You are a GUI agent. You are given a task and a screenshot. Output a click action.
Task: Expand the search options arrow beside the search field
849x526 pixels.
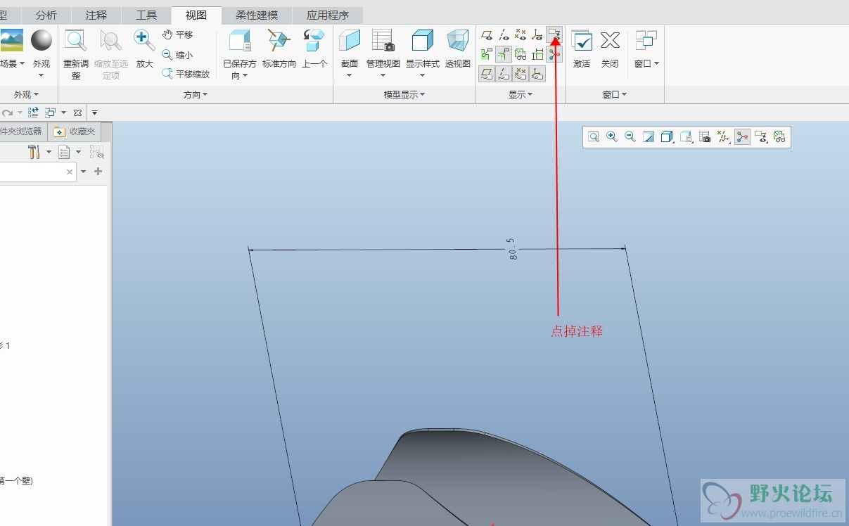tap(84, 172)
